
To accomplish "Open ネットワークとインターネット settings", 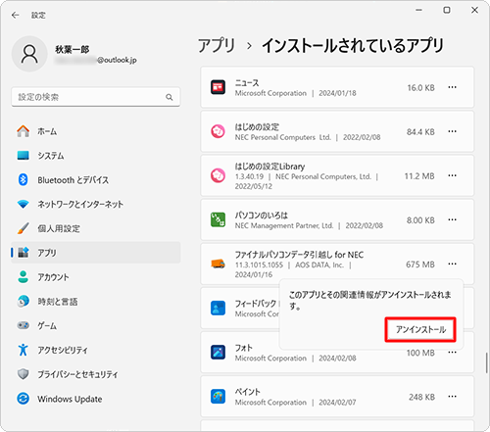I will point(96,204).
